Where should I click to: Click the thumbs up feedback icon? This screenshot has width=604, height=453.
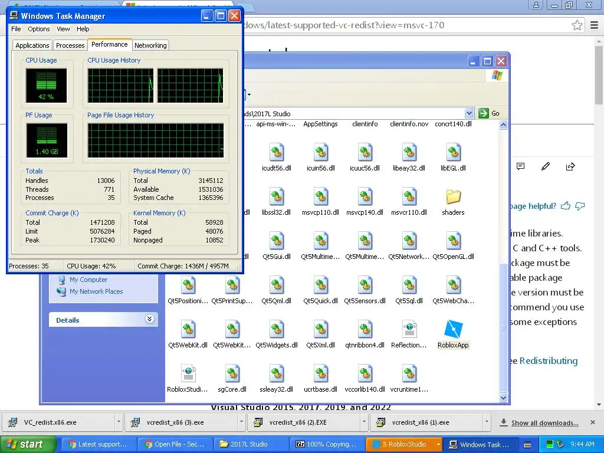(x=566, y=206)
